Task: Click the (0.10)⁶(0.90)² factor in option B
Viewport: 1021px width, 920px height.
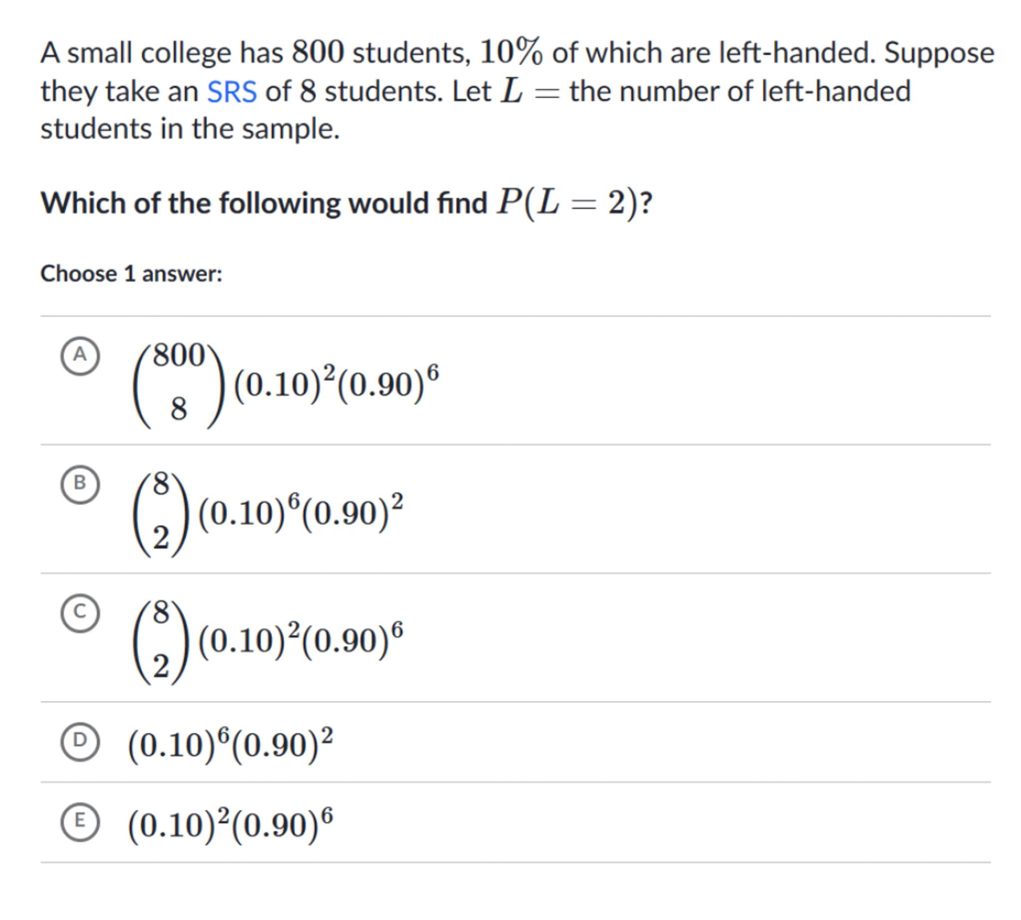Action: 301,513
